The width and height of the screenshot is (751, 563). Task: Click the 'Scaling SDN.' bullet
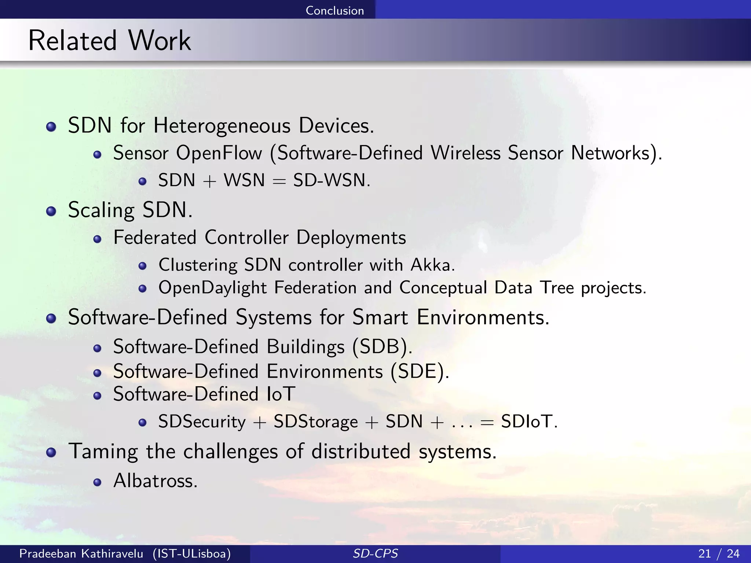(x=130, y=210)
